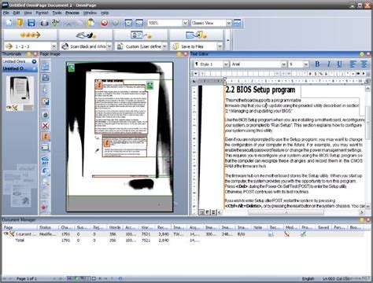The height and width of the screenshot is (283, 373).
Task: Toggle left alignment in Text Editor
Action: tap(353, 64)
